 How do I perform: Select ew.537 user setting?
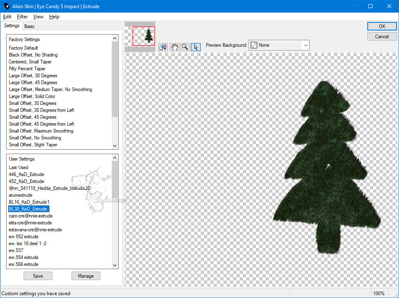click(16, 250)
